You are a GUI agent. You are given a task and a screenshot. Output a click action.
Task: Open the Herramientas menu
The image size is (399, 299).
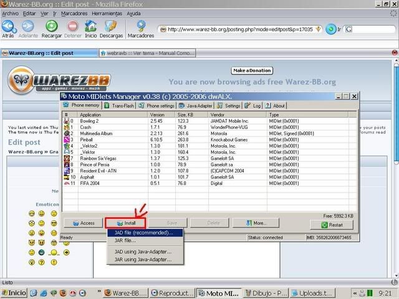click(x=107, y=14)
